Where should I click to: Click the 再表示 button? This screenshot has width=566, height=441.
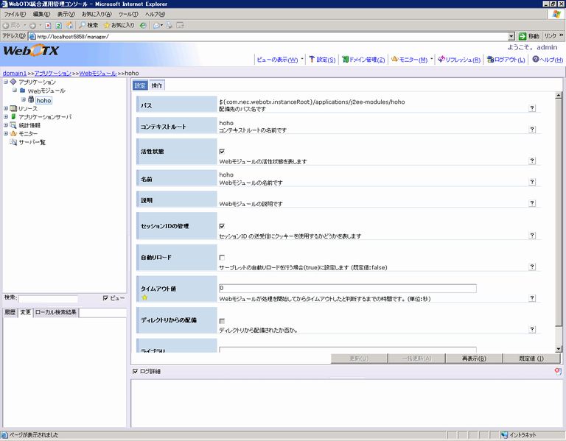(x=473, y=358)
